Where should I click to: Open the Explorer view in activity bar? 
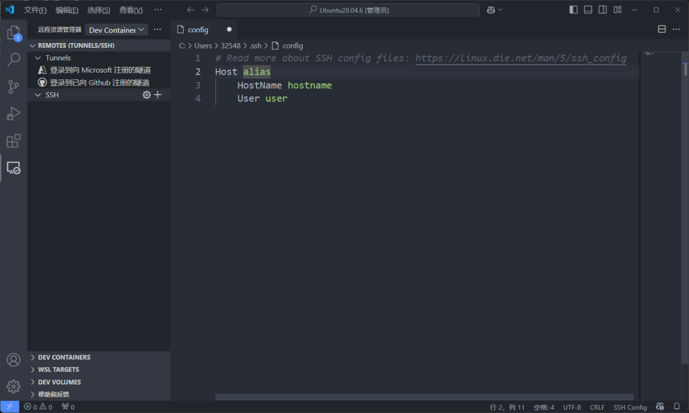[13, 32]
